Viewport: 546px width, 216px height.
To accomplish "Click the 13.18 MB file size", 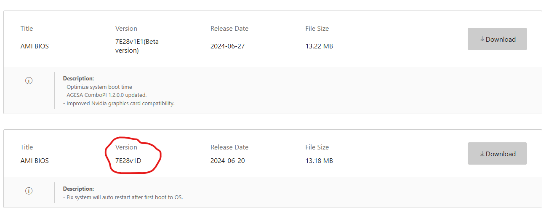I will tap(319, 161).
